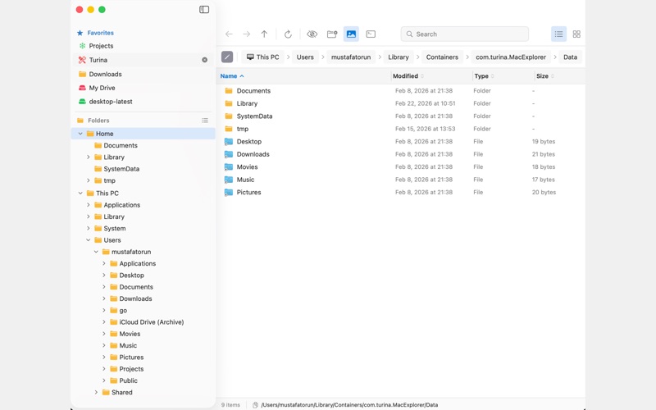Click the Data breadcrumb segment

coord(570,57)
